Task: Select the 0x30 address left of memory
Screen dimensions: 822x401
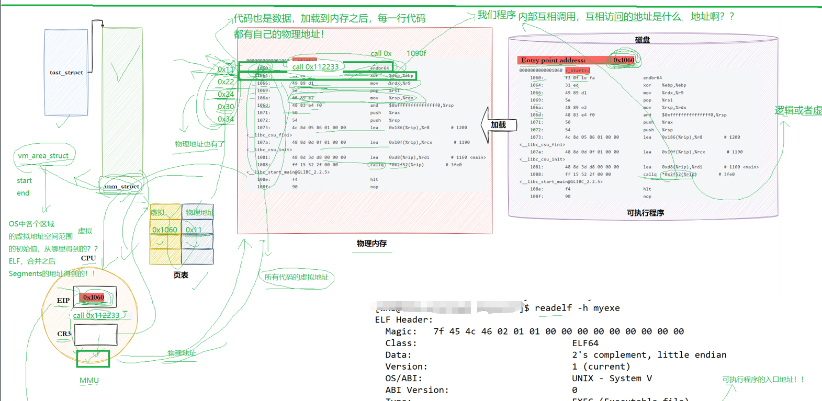Action: click(226, 107)
